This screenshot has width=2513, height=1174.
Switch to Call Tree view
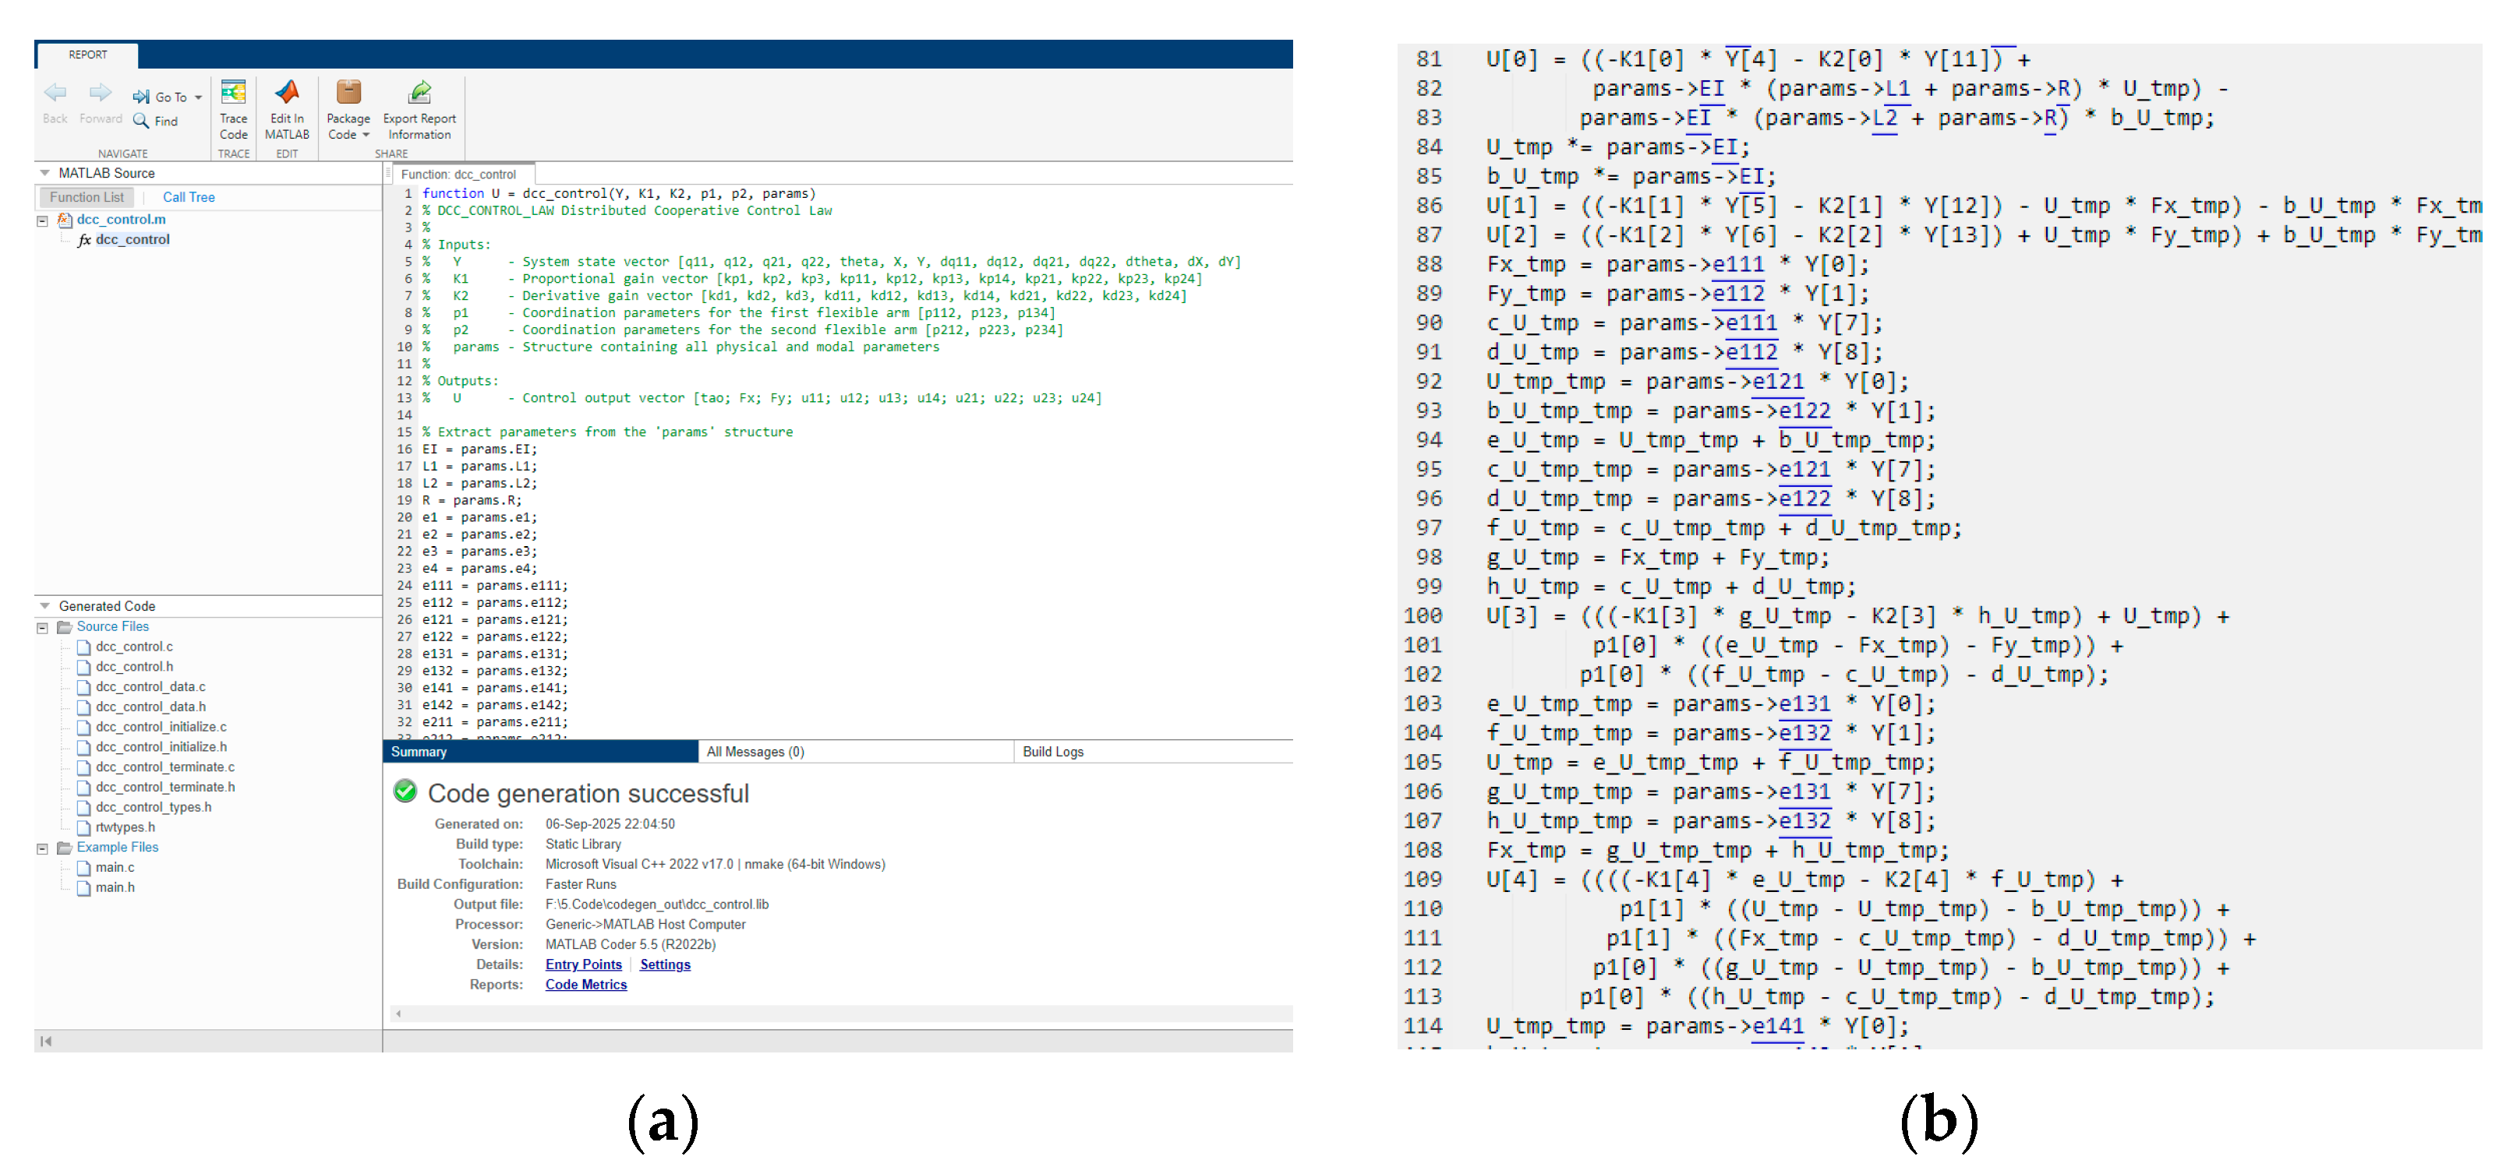point(189,197)
